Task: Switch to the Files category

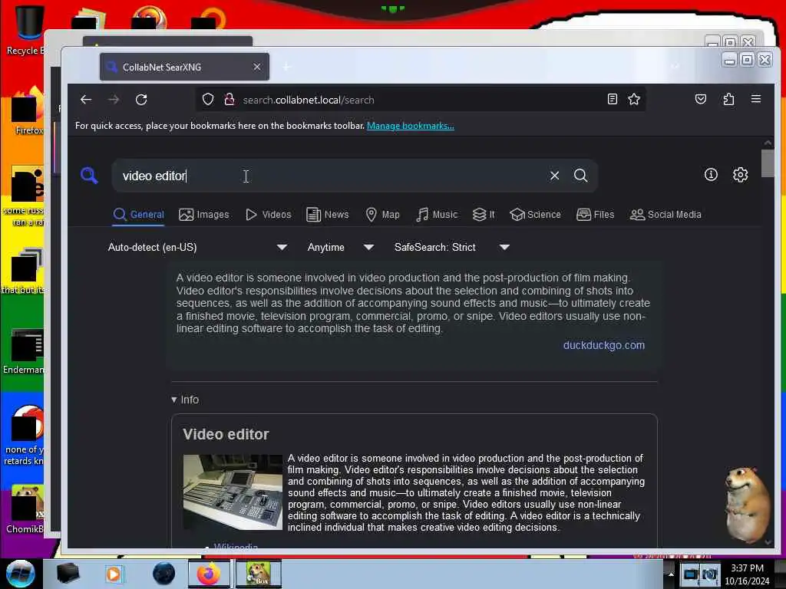Action: 595,215
